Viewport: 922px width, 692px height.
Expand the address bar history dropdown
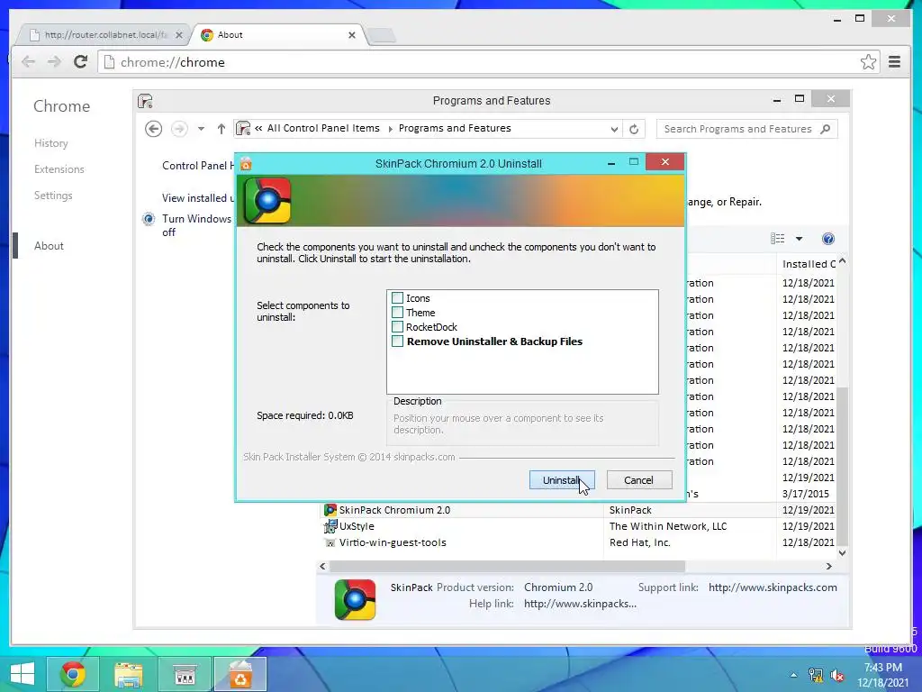[614, 130]
